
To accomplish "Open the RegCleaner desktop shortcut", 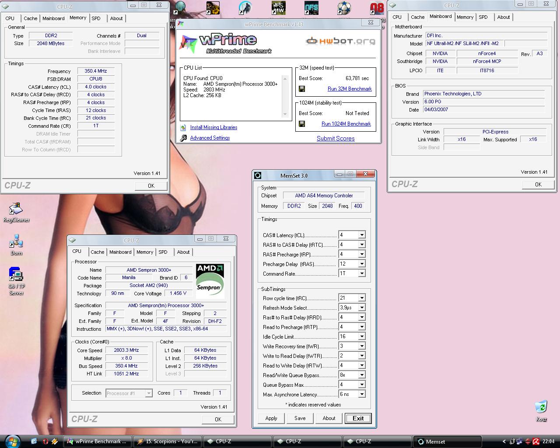I will click(16, 213).
